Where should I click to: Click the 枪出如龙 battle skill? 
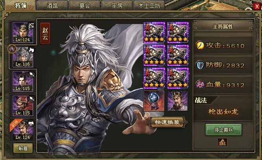[x=223, y=112]
